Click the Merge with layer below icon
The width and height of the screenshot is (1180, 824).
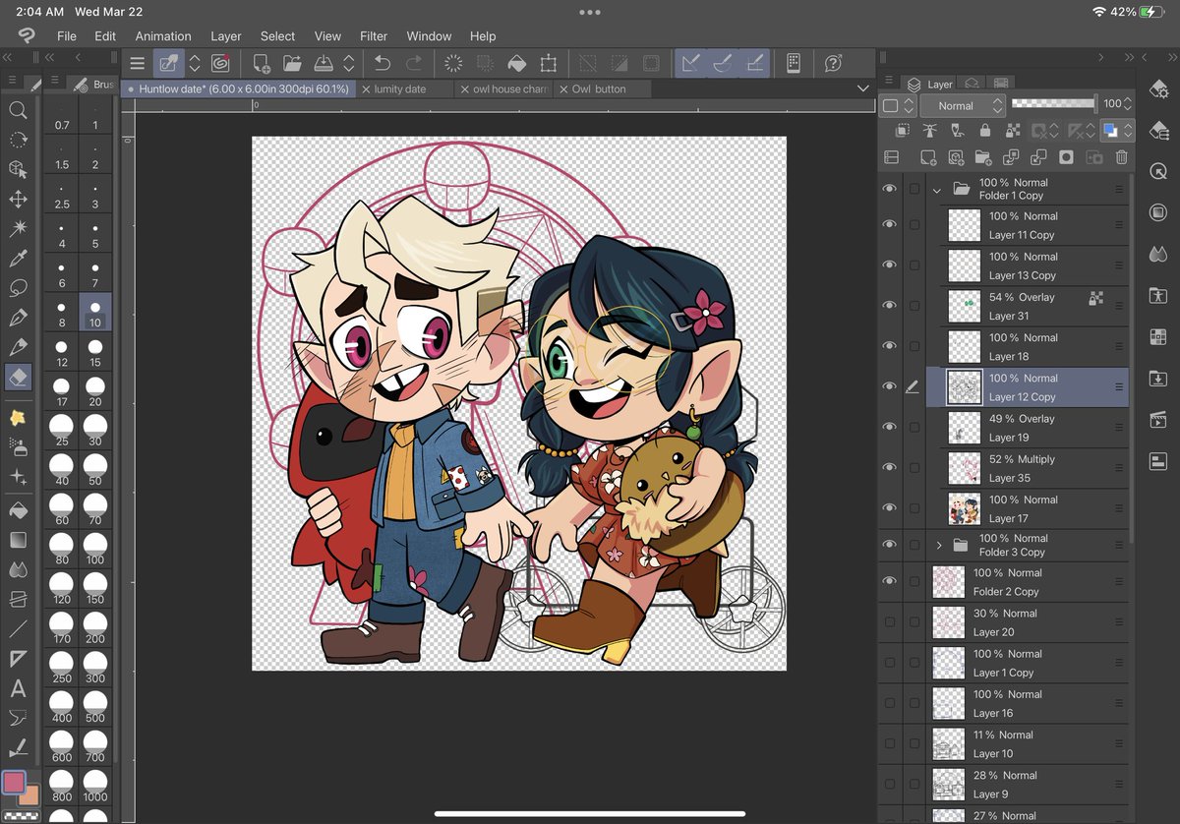[x=1038, y=157]
